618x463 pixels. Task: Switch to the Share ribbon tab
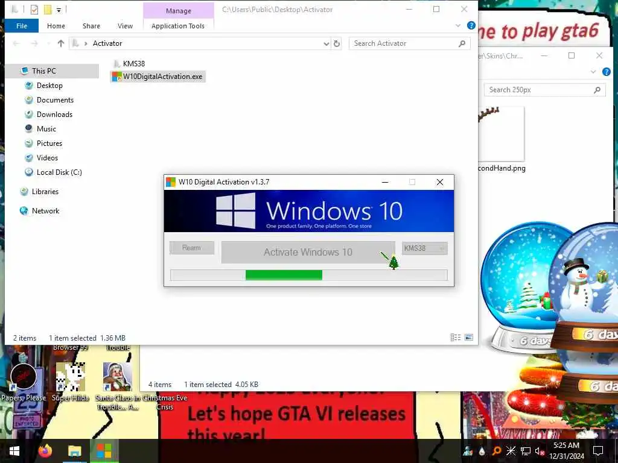91,26
